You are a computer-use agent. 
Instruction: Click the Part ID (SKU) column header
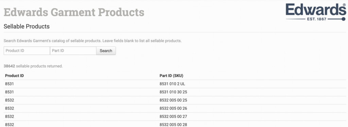point(171,76)
